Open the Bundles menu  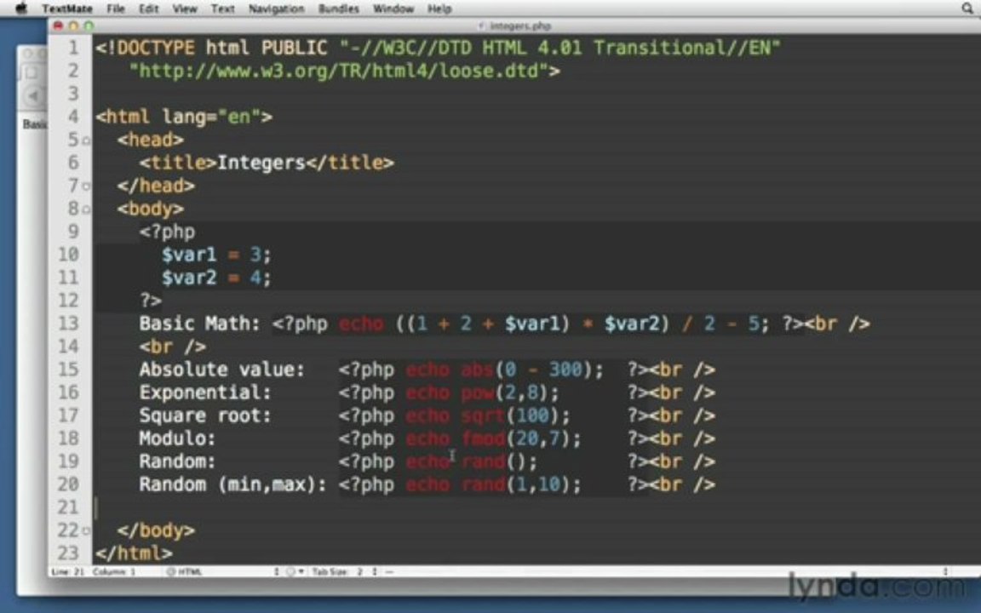pyautogui.click(x=338, y=9)
